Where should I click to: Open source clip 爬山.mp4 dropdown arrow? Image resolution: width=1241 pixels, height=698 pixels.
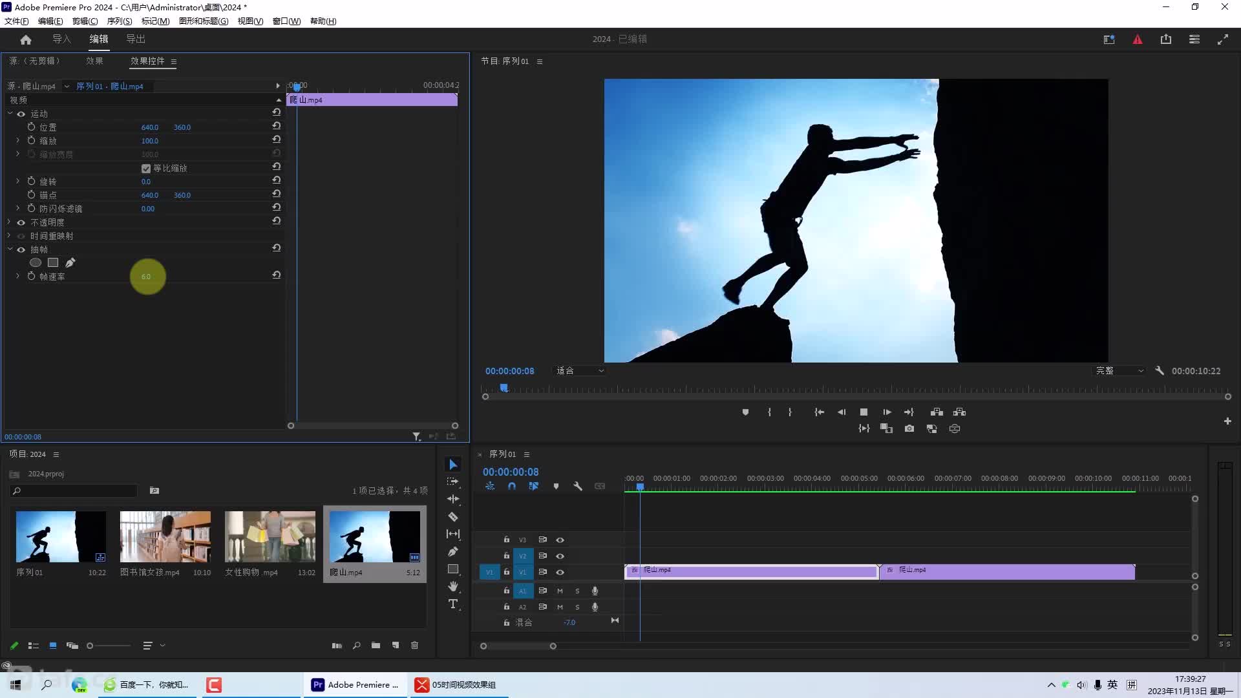point(67,86)
